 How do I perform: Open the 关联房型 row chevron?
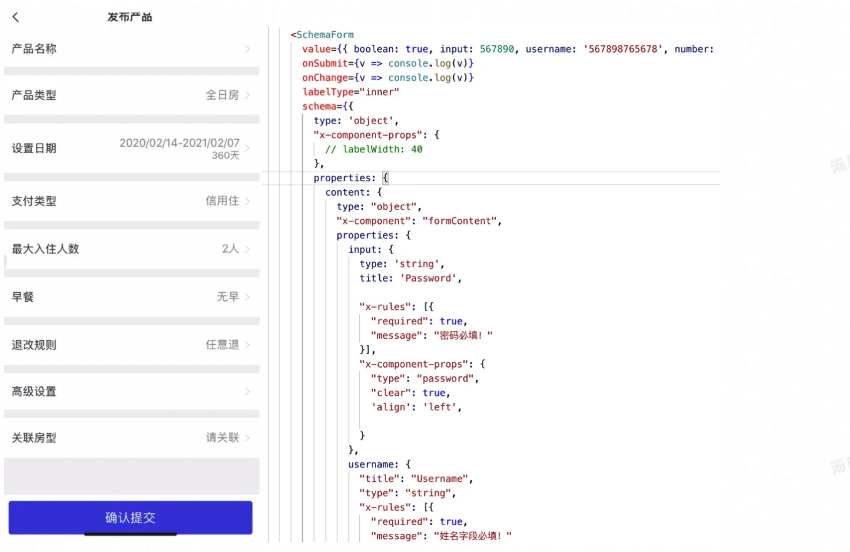(x=247, y=438)
